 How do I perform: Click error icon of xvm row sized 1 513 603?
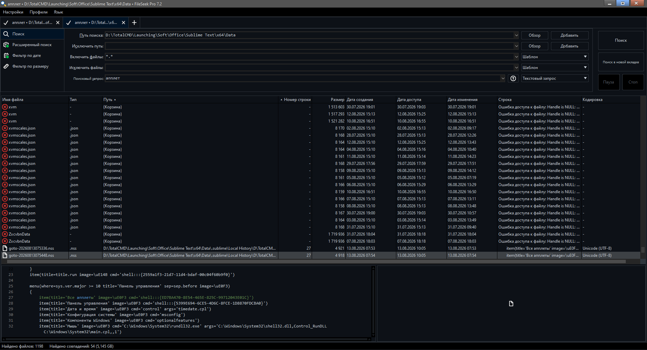click(5, 107)
